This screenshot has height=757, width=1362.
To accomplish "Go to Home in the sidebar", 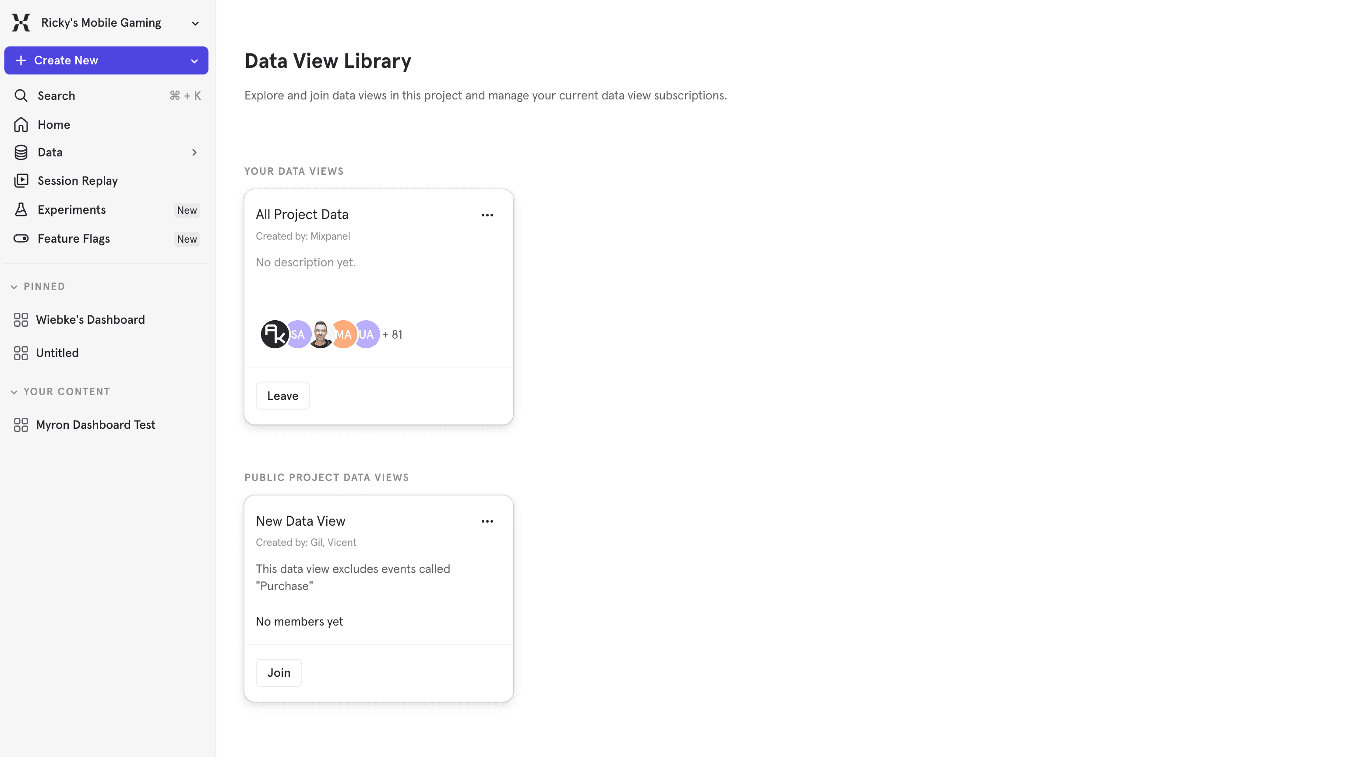I will (x=53, y=124).
